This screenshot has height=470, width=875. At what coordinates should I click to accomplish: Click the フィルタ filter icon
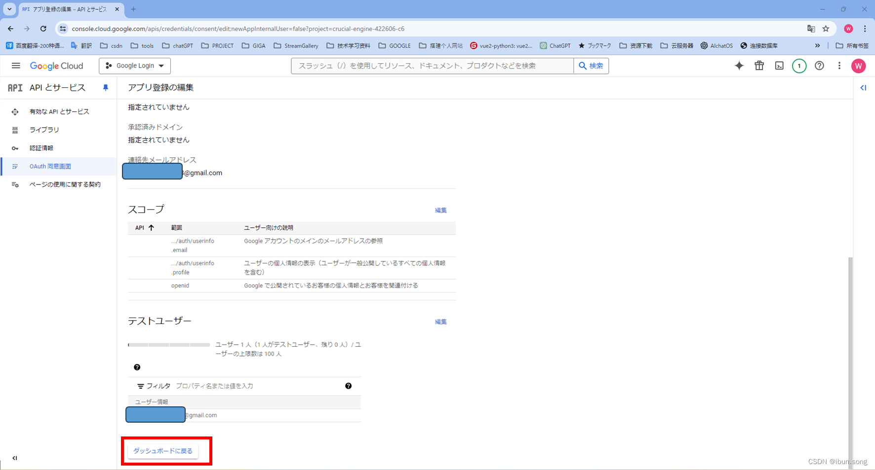tap(141, 386)
